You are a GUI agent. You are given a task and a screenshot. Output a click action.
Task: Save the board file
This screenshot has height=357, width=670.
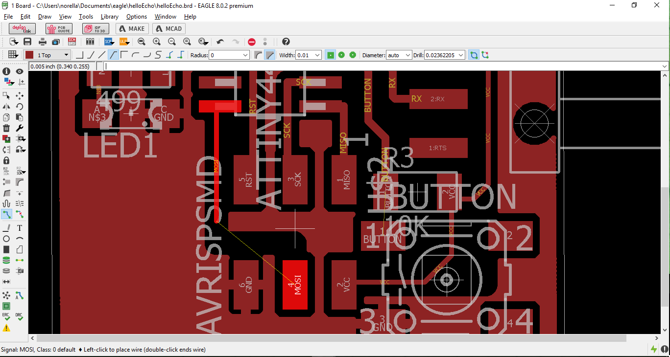click(x=27, y=42)
